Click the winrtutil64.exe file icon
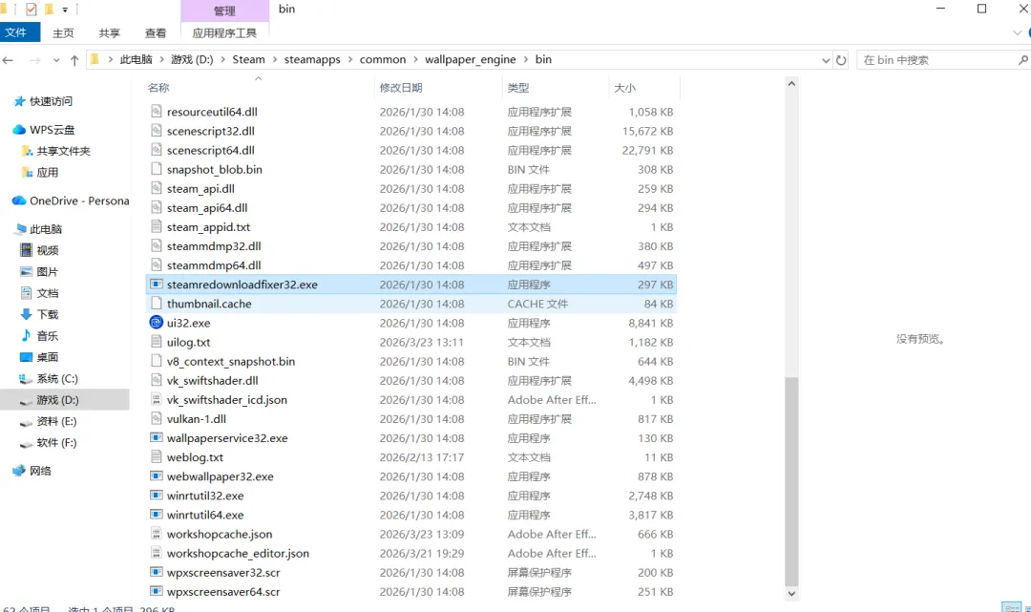Image resolution: width=1031 pixels, height=612 pixels. point(156,515)
